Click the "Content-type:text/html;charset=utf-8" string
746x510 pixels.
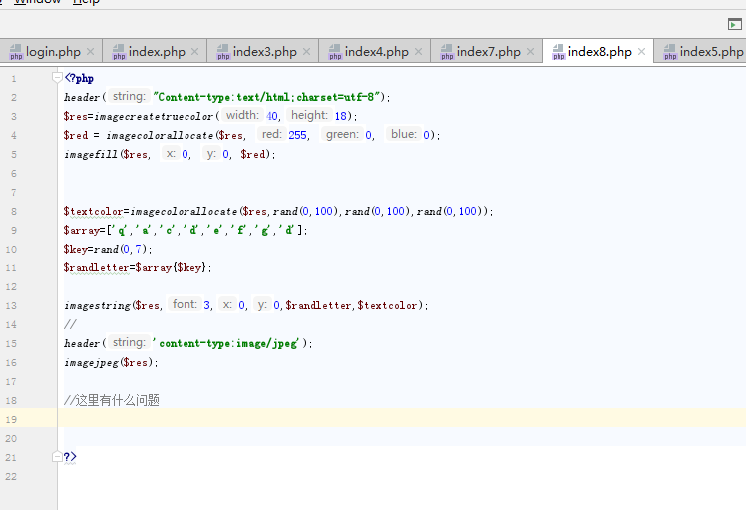pyautogui.click(x=267, y=97)
